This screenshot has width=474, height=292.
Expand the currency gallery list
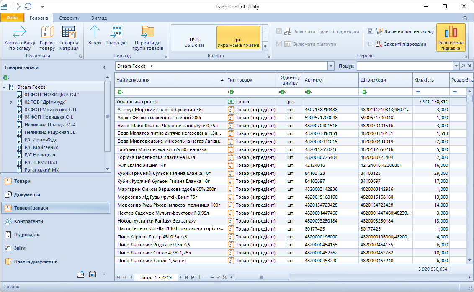coord(265,46)
